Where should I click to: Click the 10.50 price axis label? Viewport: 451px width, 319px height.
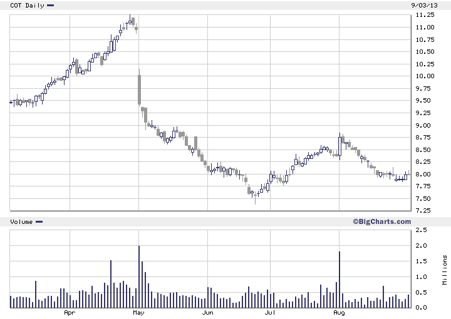click(x=425, y=52)
